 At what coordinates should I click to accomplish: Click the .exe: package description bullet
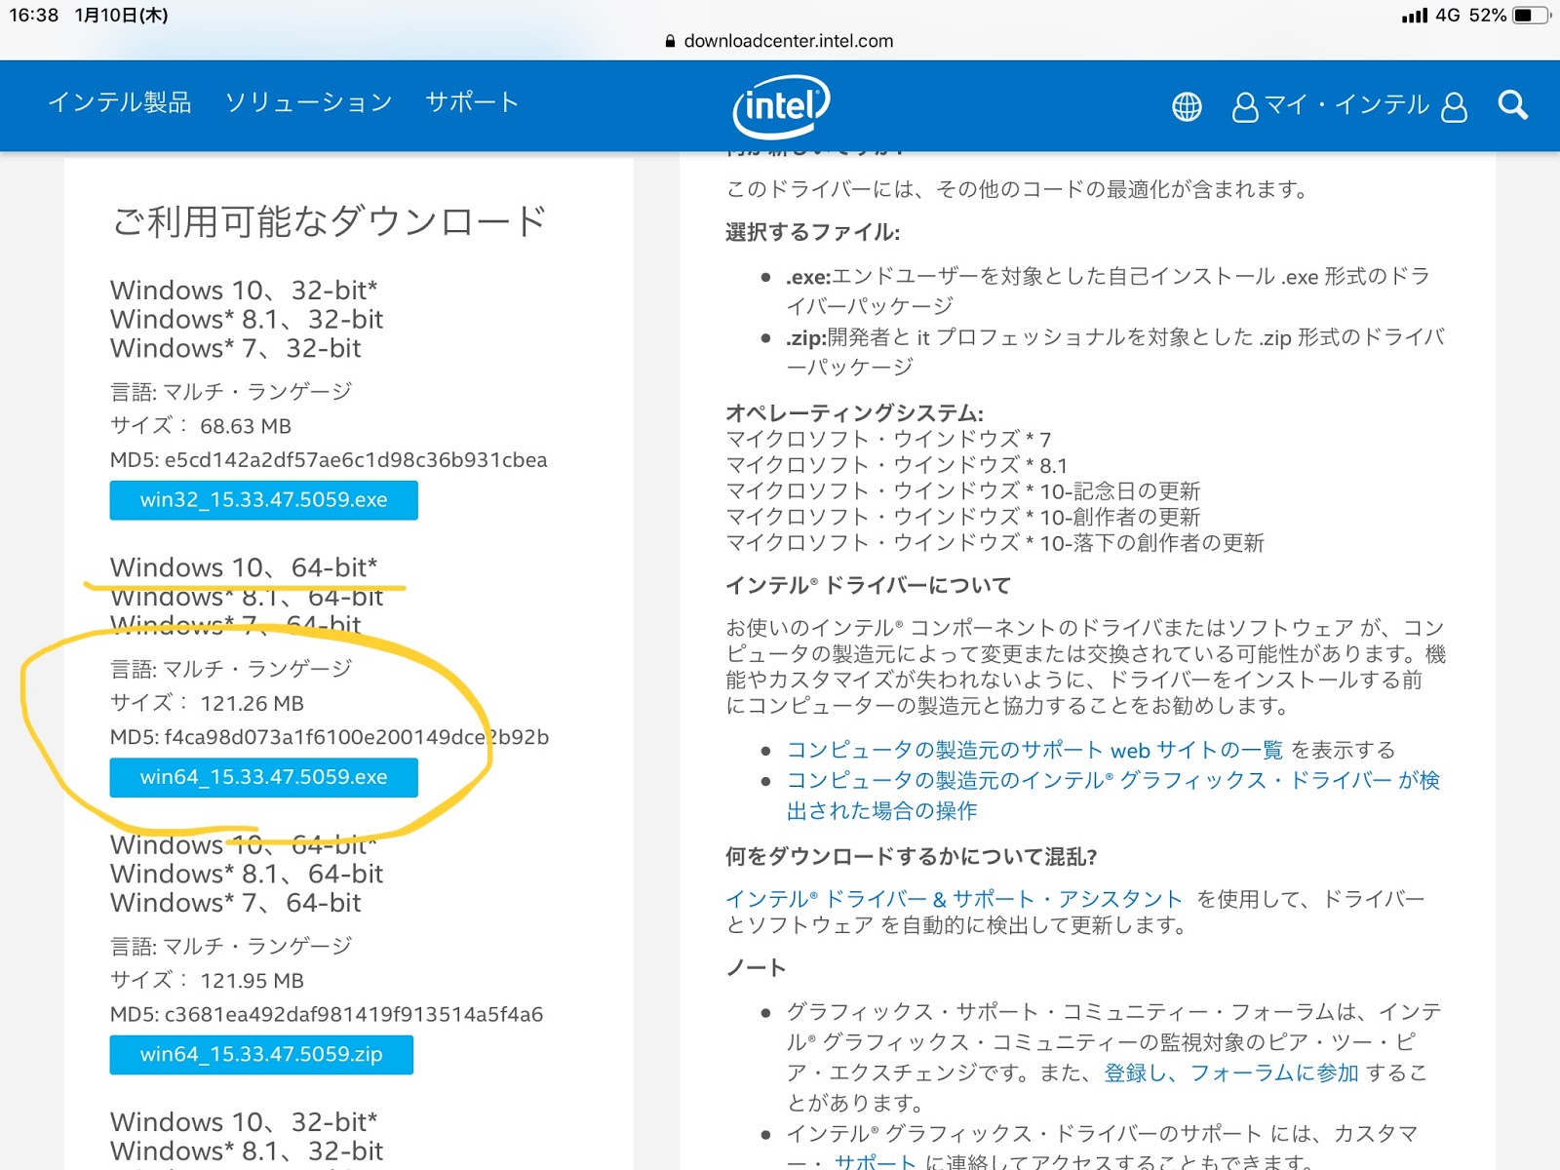[x=1108, y=292]
